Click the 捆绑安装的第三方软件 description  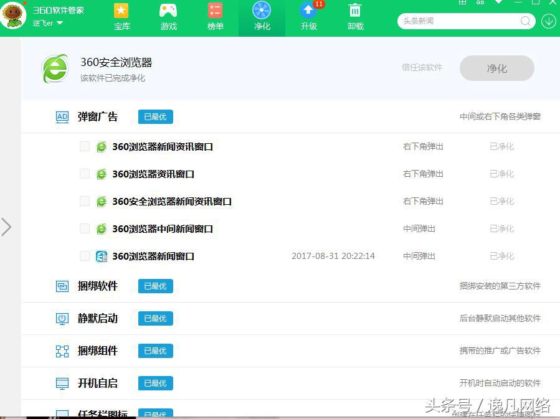(500, 286)
